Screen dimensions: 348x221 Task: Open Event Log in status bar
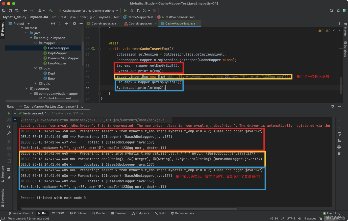click(x=331, y=213)
